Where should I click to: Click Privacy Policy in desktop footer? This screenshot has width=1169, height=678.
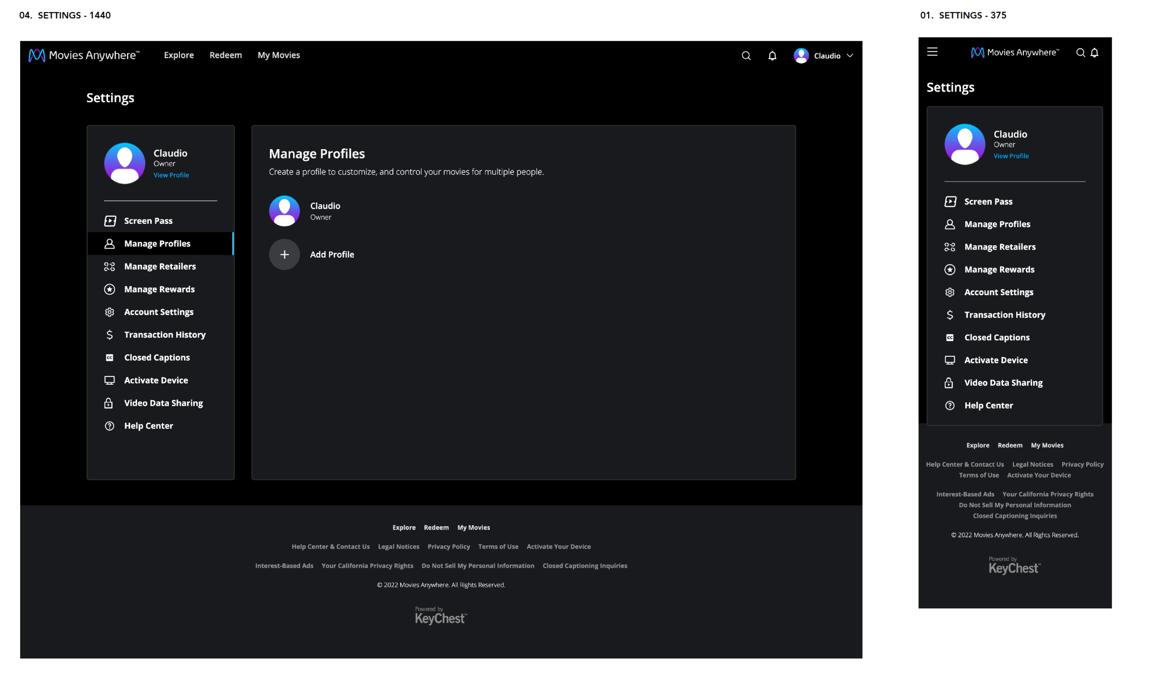pyautogui.click(x=448, y=546)
